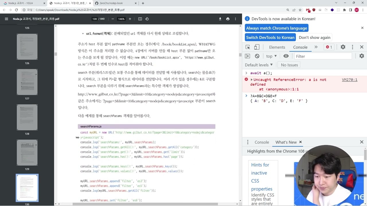Image resolution: width=367 pixels, height=206 pixels.
Task: Close the What's New tab
Action: click(x=300, y=142)
